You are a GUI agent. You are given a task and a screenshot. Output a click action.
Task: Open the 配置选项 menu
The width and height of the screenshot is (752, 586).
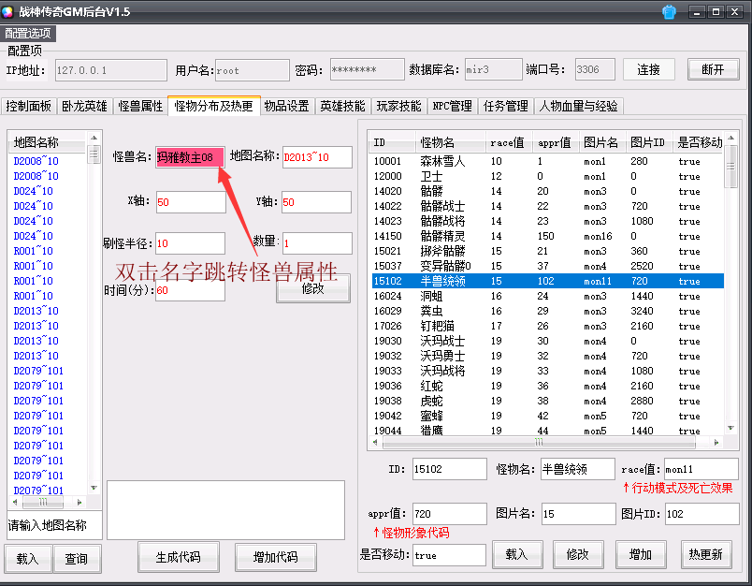click(29, 32)
